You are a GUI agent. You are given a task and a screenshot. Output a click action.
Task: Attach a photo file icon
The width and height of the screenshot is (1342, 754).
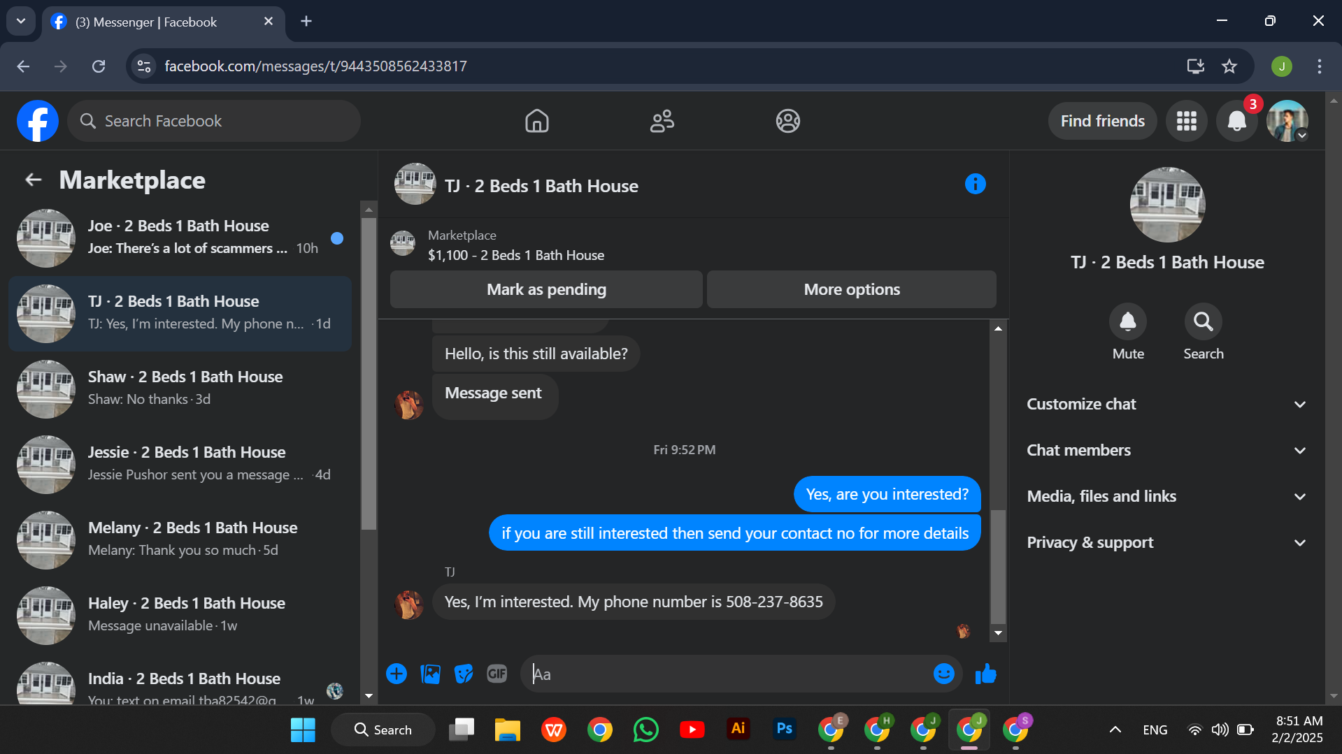[x=430, y=674]
